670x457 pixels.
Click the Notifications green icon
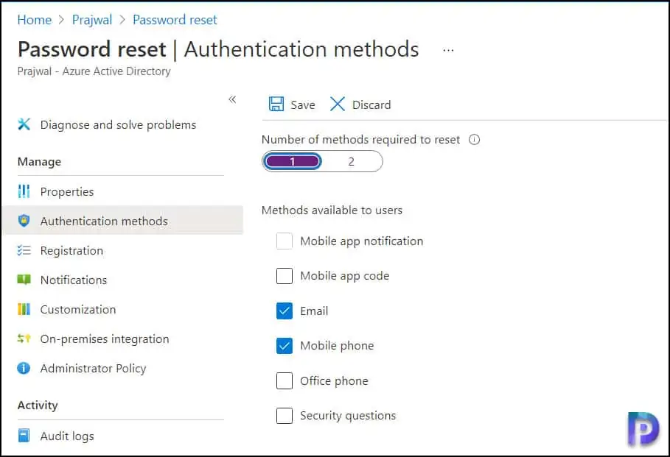(24, 280)
